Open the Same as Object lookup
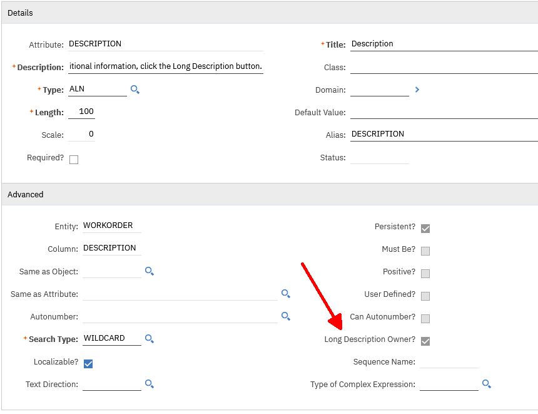538x414 pixels. pyautogui.click(x=149, y=271)
